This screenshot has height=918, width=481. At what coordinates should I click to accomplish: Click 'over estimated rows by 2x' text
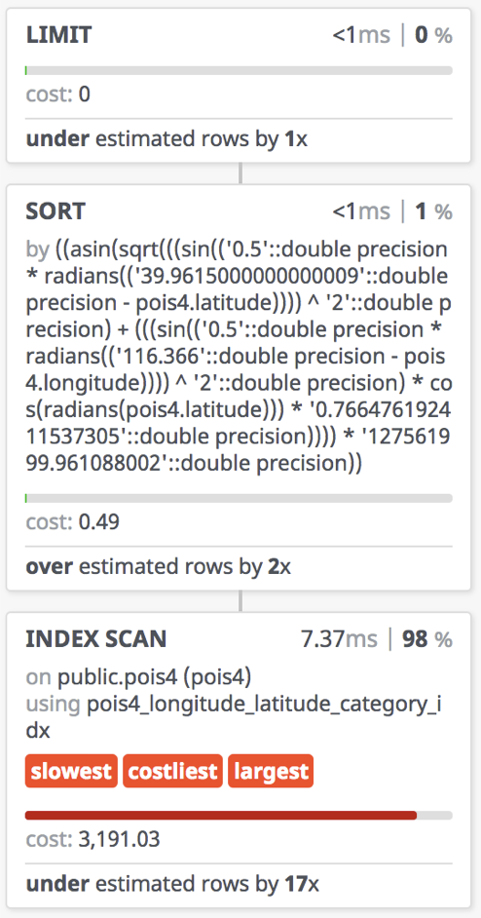click(159, 567)
